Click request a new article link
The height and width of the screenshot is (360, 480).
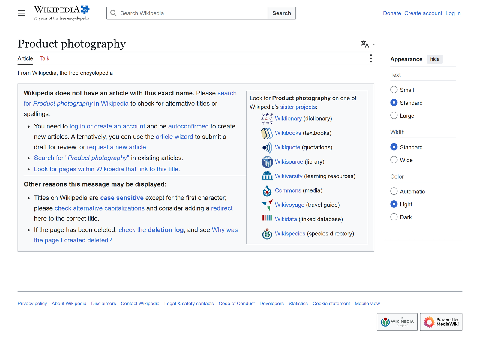pos(116,147)
